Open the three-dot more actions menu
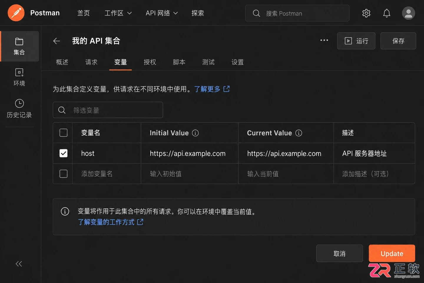 coord(324,40)
